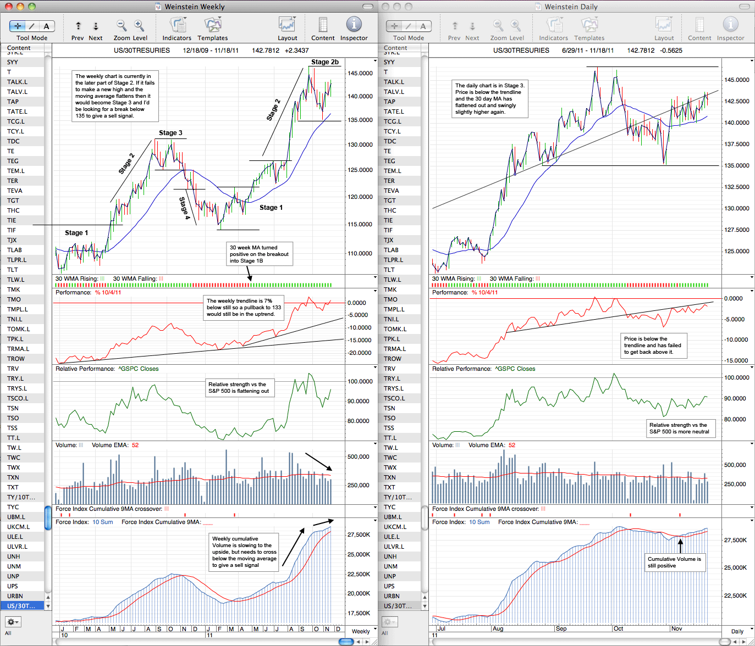Select TLT in Weekly symbol list
This screenshot has width=755, height=646.
22,270
